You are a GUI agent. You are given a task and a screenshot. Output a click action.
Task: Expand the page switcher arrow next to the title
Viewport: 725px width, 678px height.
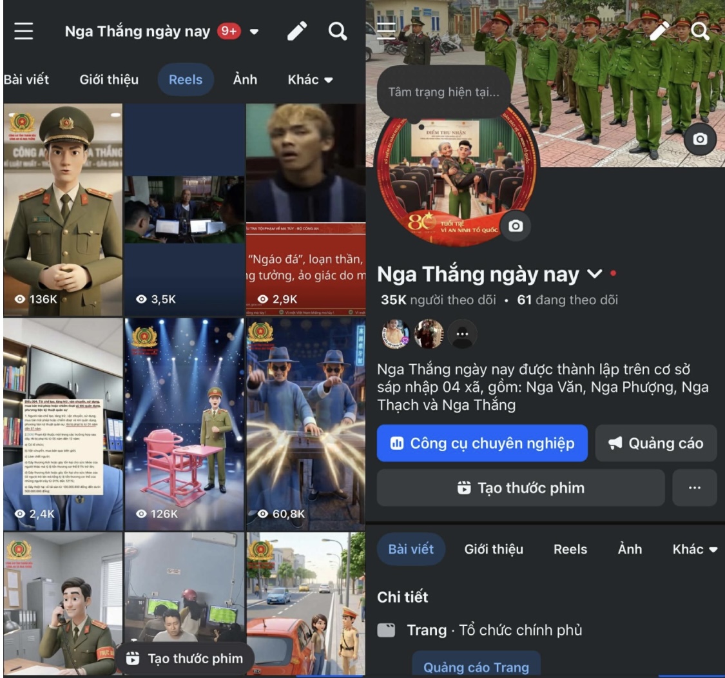(x=254, y=32)
